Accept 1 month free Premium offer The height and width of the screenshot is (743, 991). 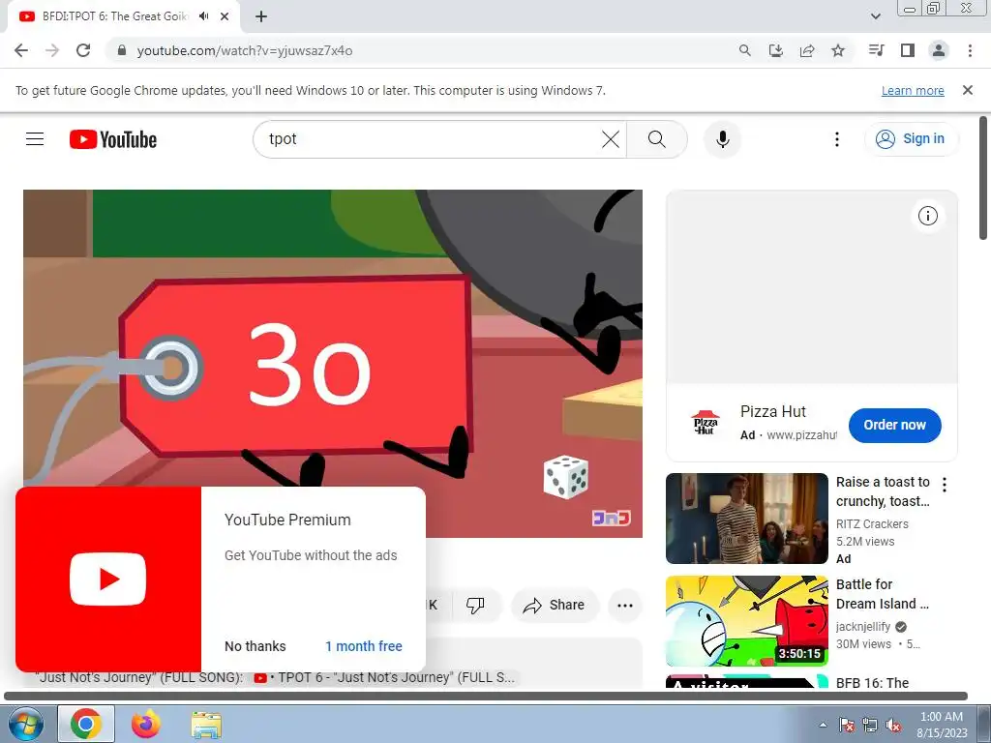pyautogui.click(x=364, y=646)
